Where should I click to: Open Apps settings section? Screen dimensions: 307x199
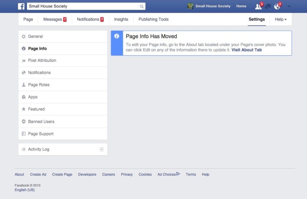[x=63, y=97]
